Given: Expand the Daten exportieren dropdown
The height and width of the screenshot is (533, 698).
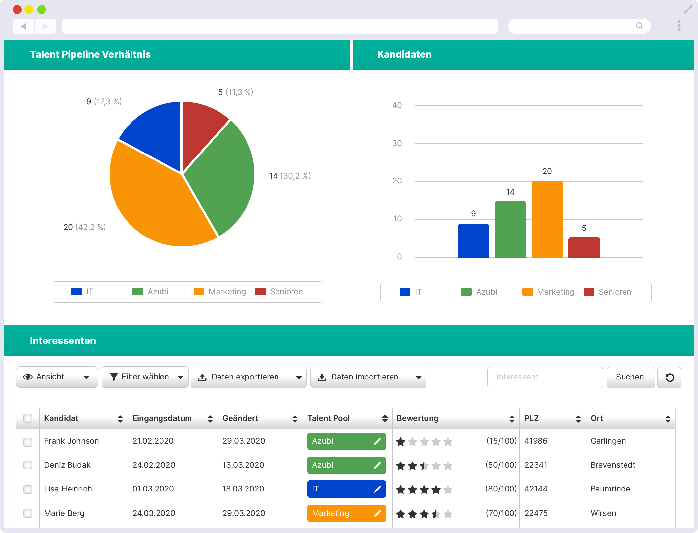Looking at the screenshot, I should pyautogui.click(x=299, y=377).
